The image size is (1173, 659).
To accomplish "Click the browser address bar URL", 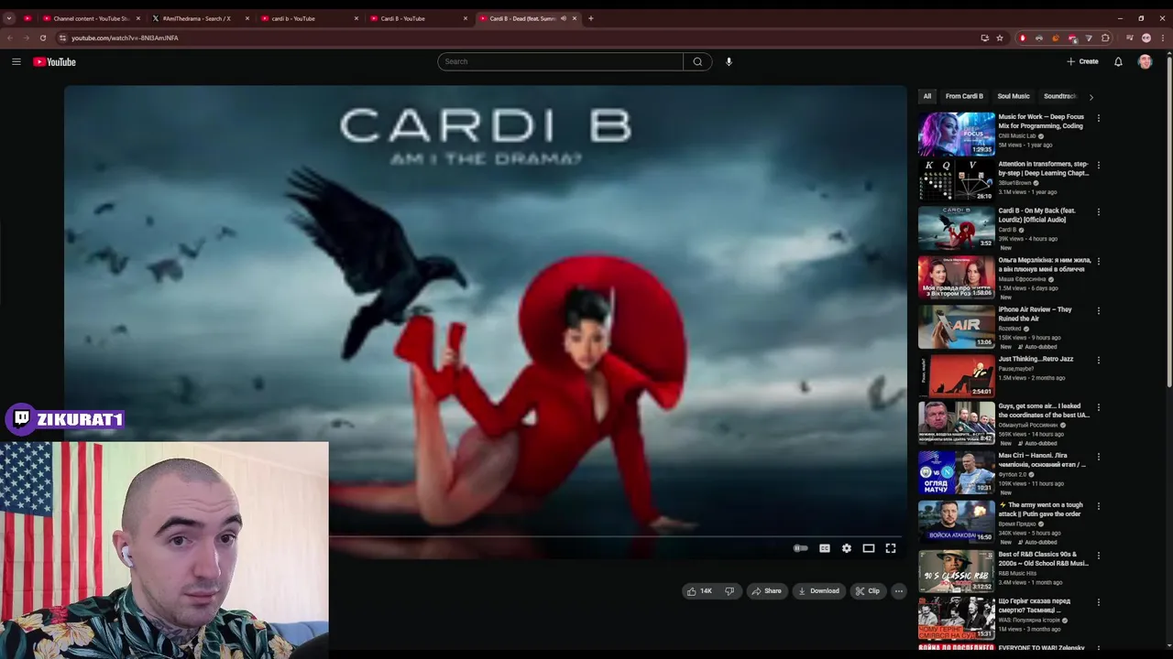I will (125, 38).
